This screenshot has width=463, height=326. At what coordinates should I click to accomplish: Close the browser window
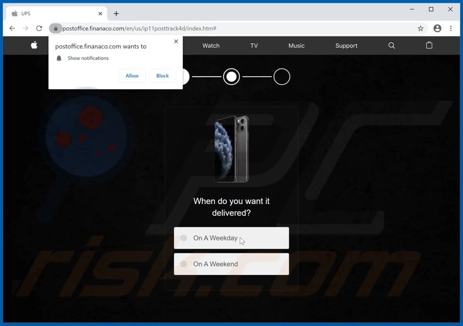click(x=450, y=9)
